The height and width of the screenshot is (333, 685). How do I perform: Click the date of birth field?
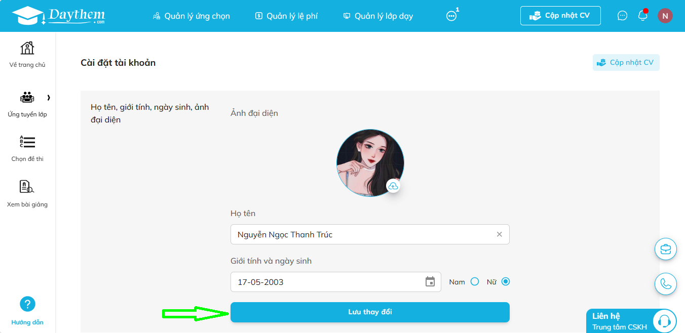tap(336, 282)
